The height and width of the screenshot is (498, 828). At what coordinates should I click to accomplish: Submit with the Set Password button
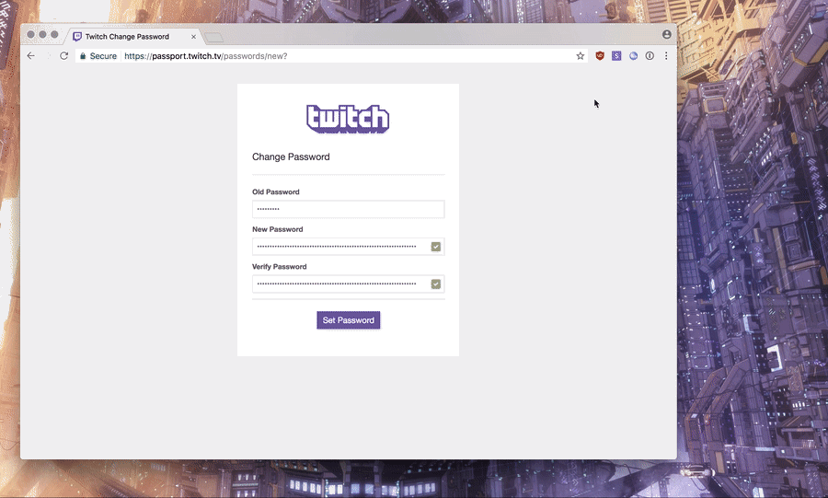tap(349, 320)
